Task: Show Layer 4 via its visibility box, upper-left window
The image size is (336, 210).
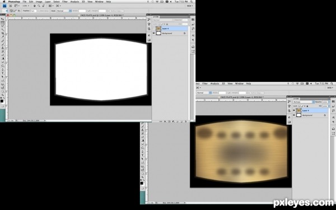Action: click(x=153, y=29)
